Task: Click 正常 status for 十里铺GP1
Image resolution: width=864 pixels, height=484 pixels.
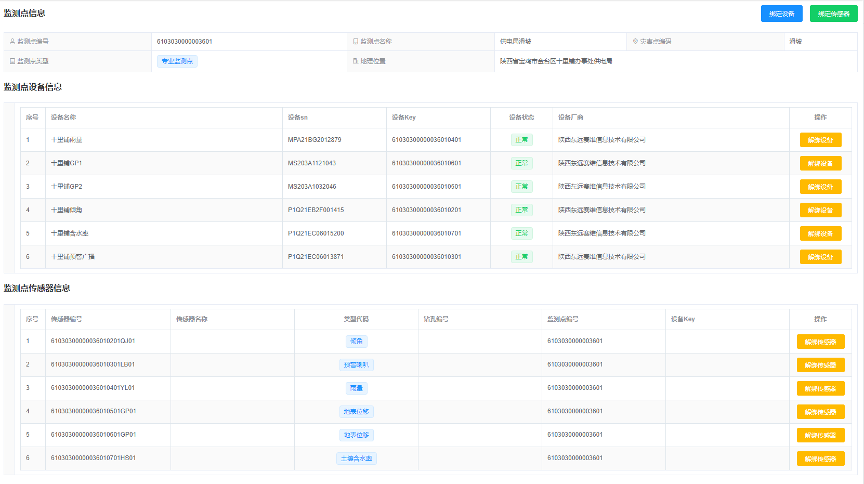Action: coord(521,163)
